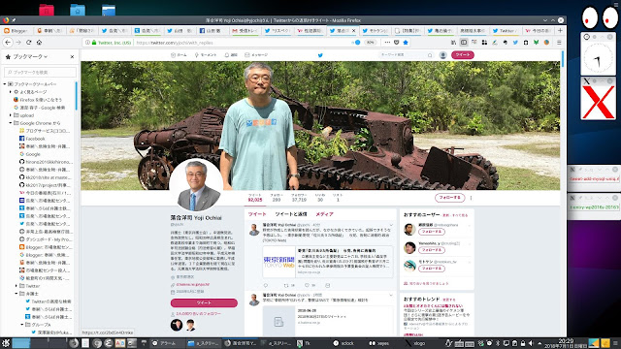Viewport: 621px width, 349px height.
Task: Collapse the ブックマークツールバー folder
Action: [x=5, y=84]
